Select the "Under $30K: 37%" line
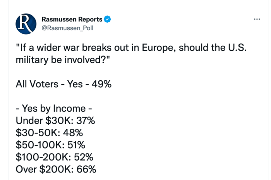Image resolution: width=271 pixels, height=180 pixels. click(x=55, y=121)
